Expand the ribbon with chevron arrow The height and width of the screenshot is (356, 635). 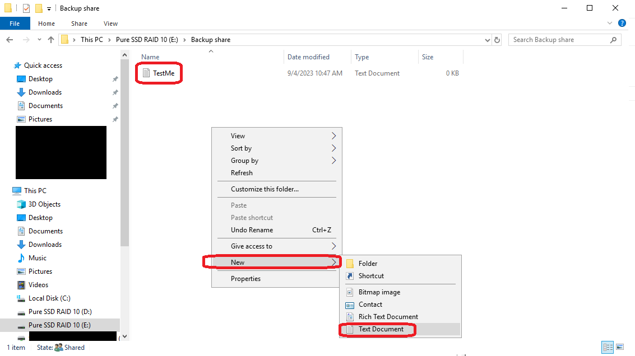[610, 24]
